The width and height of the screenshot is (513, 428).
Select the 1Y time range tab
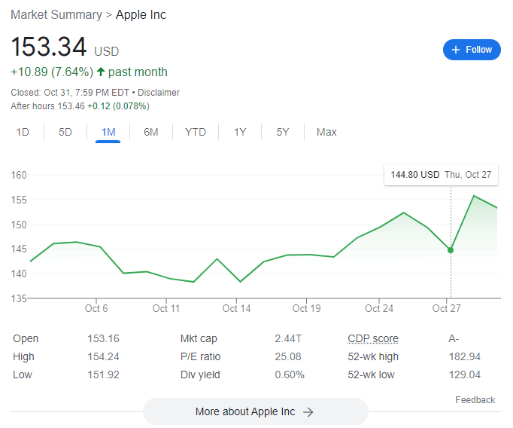pos(240,132)
